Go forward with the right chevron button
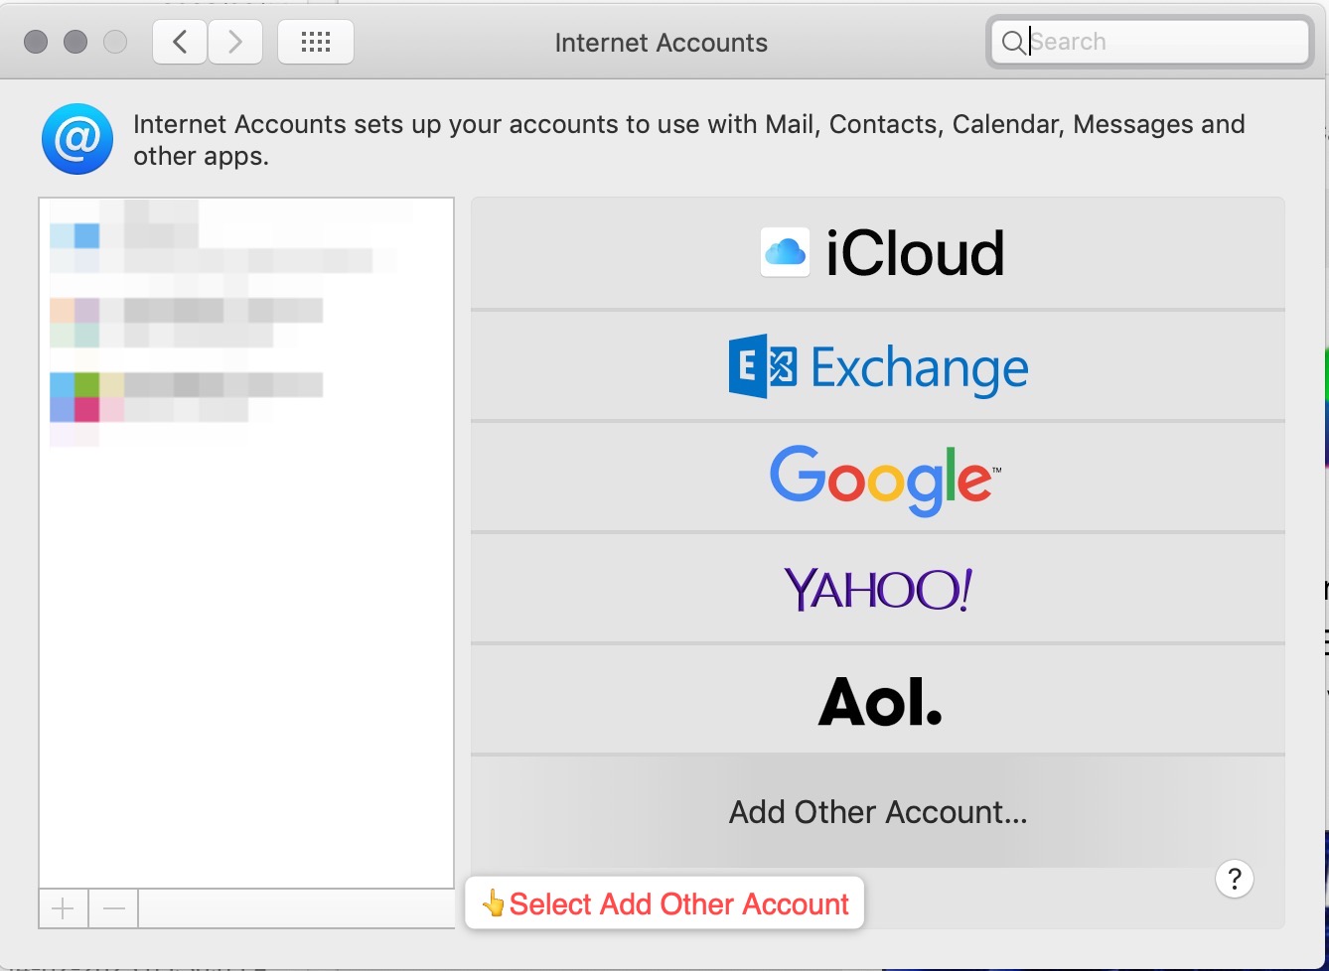 [235, 42]
